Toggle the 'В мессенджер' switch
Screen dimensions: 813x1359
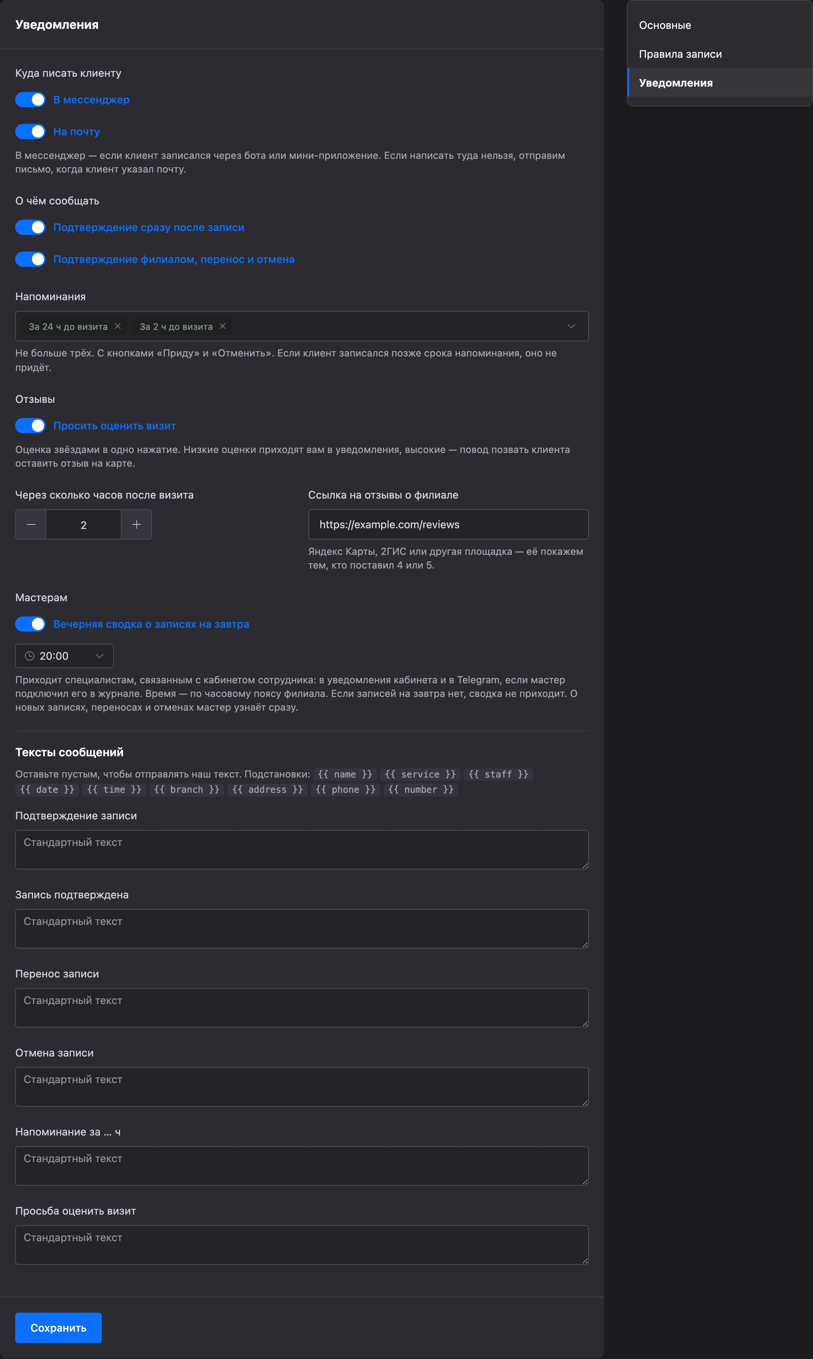click(30, 100)
